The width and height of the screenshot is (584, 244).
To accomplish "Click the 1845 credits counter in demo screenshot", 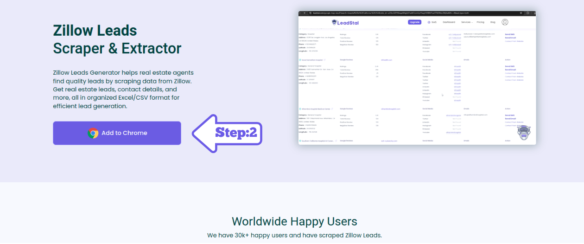I will click(x=432, y=22).
